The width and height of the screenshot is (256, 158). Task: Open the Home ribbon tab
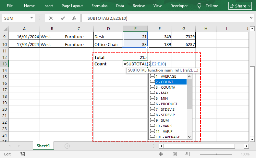30,6
